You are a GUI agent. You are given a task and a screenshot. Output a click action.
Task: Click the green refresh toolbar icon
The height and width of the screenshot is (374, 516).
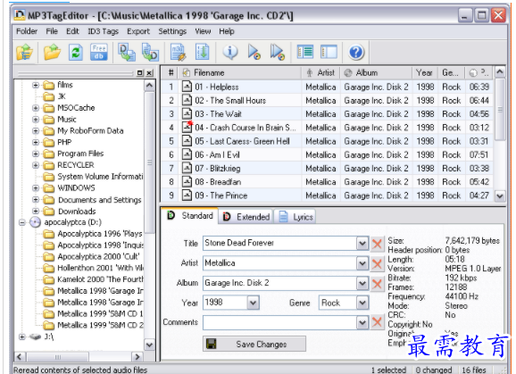point(75,53)
